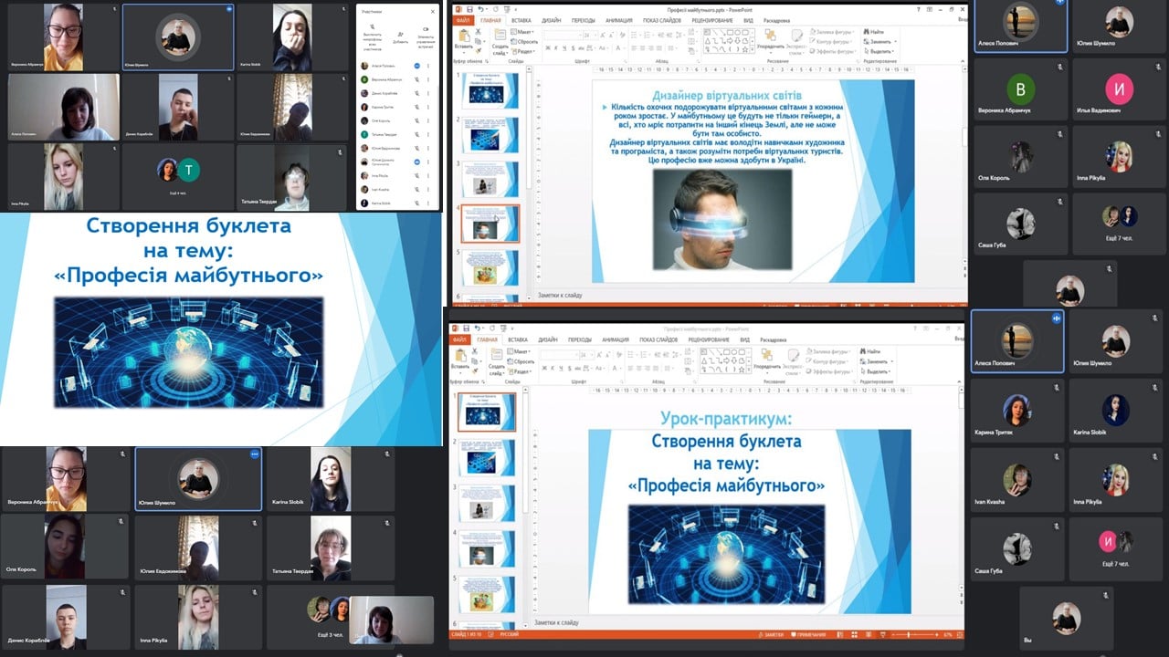Image resolution: width=1169 pixels, height=657 pixels.
Task: Toggle Заметки notes pane in lower status bar
Action: point(773,634)
